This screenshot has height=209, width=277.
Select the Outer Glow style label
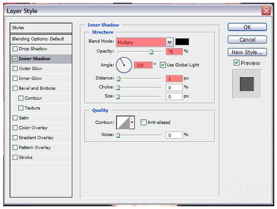[31, 68]
